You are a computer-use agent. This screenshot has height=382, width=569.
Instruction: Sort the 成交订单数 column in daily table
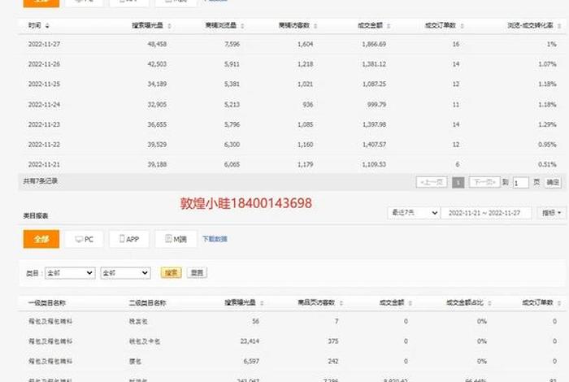pos(462,26)
